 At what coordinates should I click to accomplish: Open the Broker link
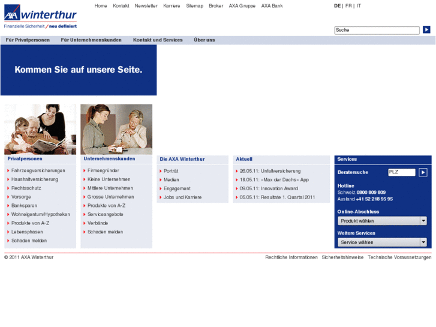click(216, 6)
